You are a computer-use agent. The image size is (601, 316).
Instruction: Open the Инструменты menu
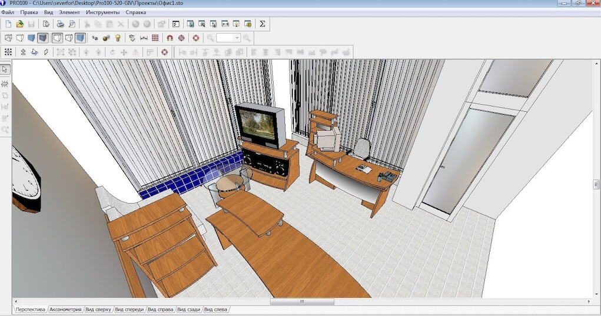click(x=102, y=12)
